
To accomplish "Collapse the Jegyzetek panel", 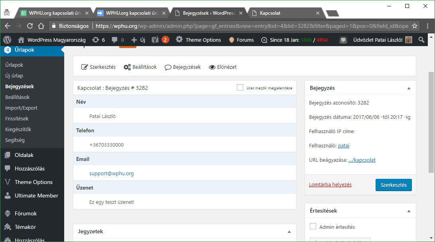I will (289, 231).
